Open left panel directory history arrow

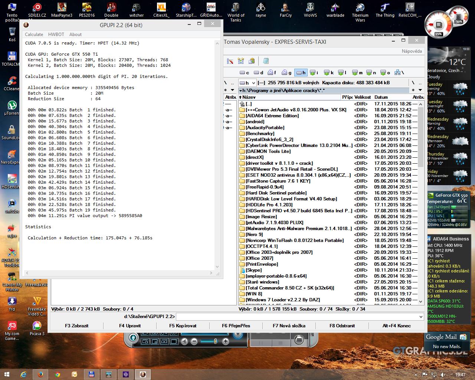233,90
